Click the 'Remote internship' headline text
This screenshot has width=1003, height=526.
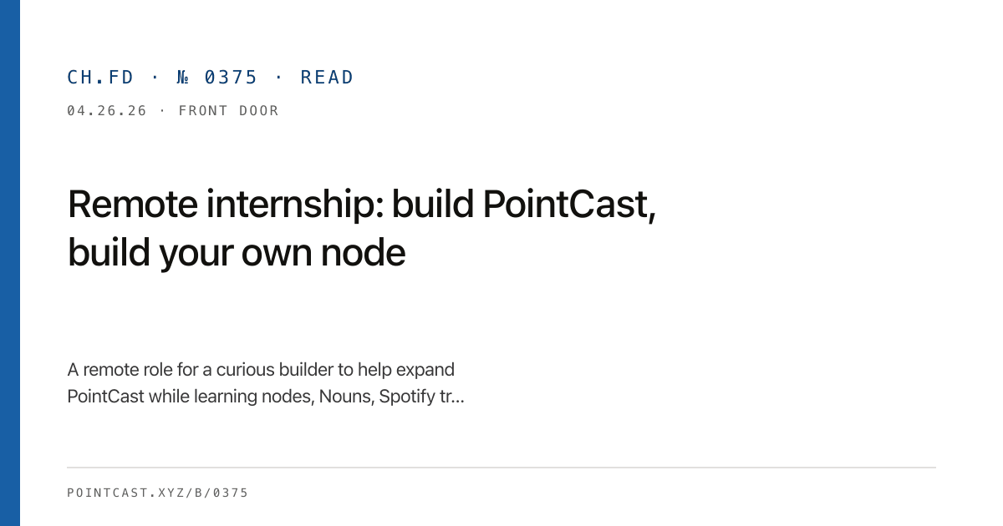point(226,205)
